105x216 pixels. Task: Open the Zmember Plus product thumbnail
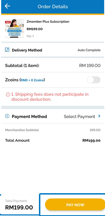(15, 28)
